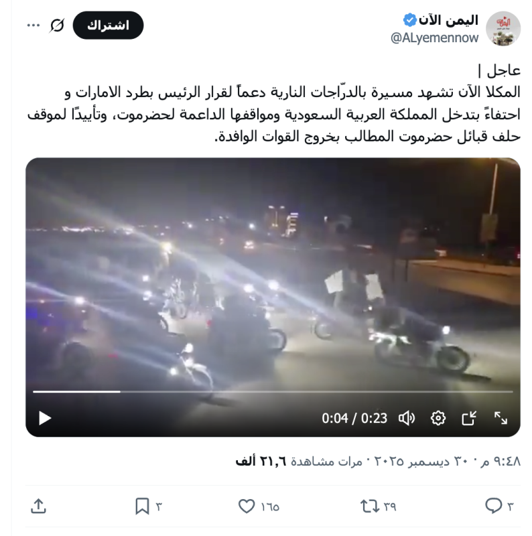This screenshot has height=536, width=532.
Task: Click the اليمن الآن display name
Action: pos(448,20)
